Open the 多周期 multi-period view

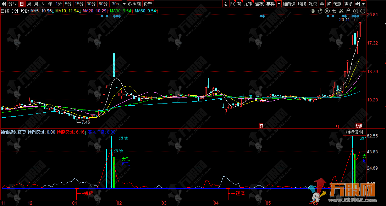coord(134,4)
